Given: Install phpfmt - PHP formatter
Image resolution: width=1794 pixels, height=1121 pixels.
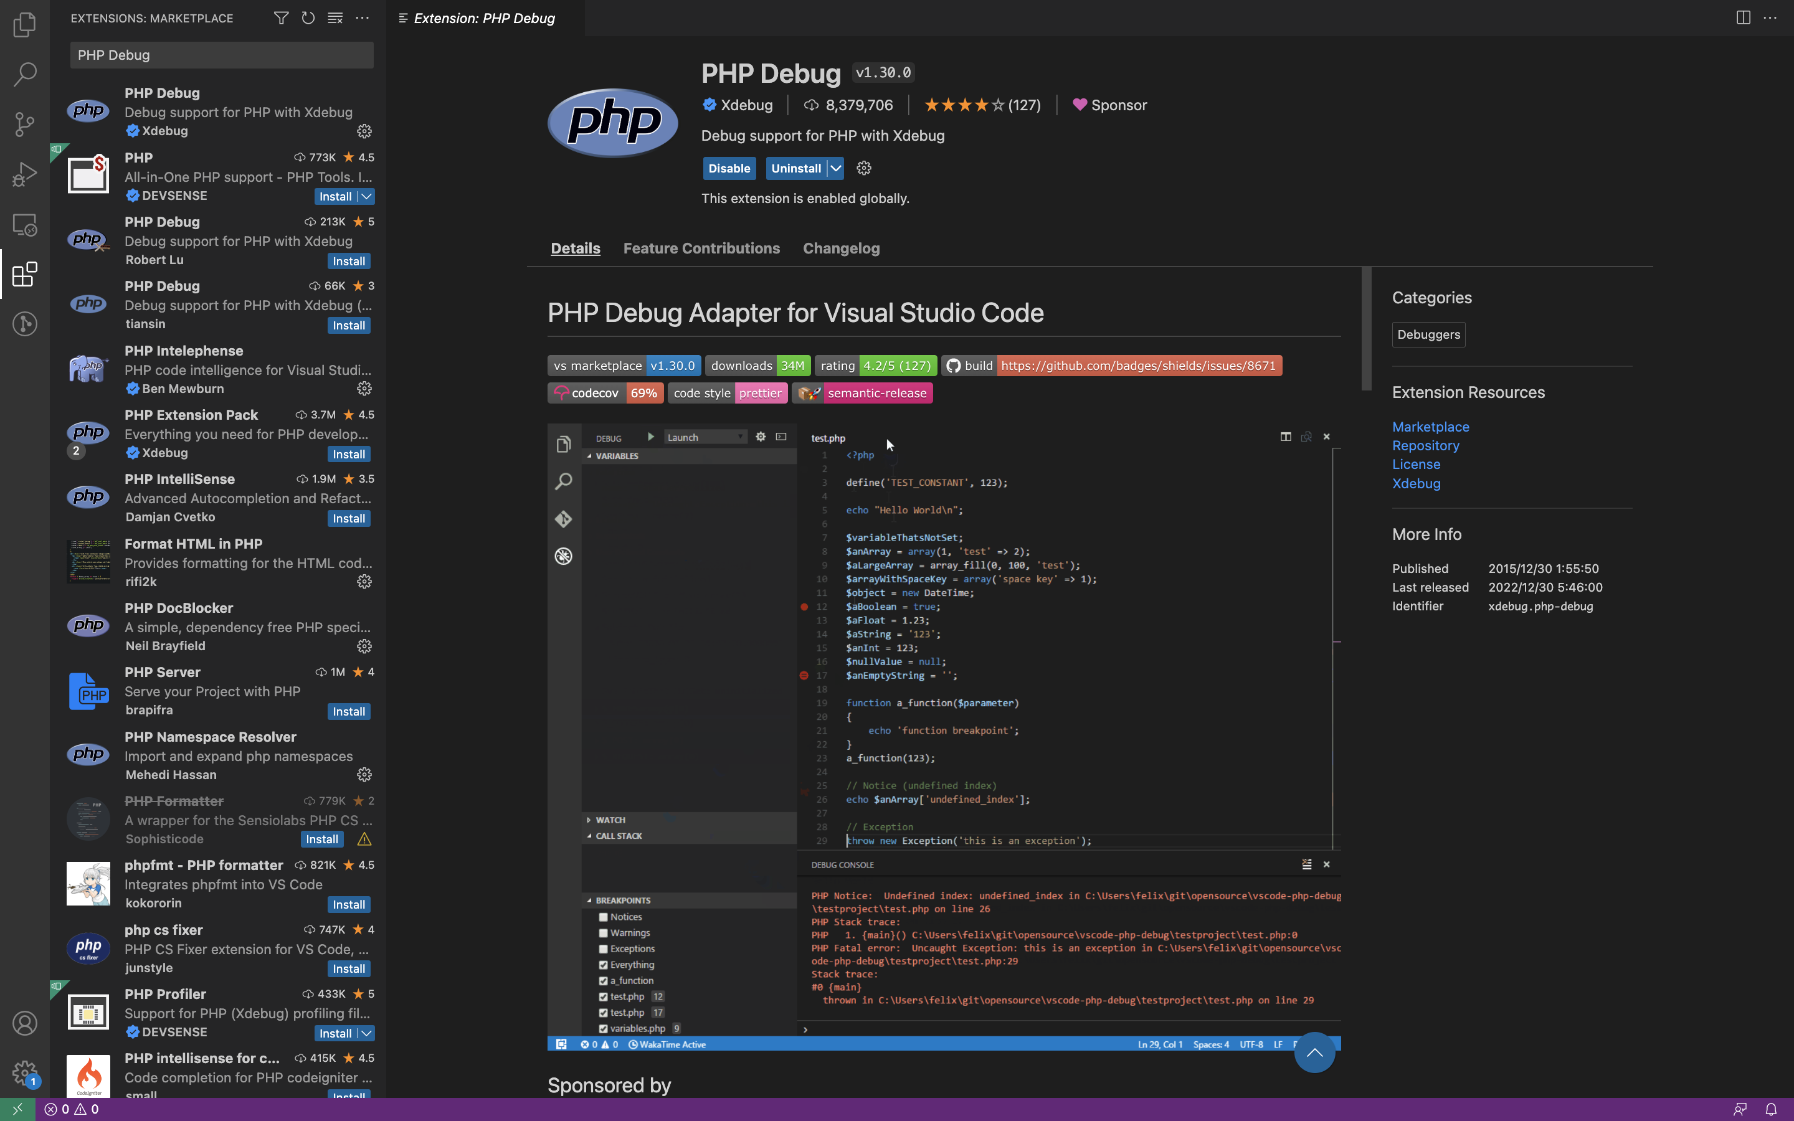Looking at the screenshot, I should point(348,904).
